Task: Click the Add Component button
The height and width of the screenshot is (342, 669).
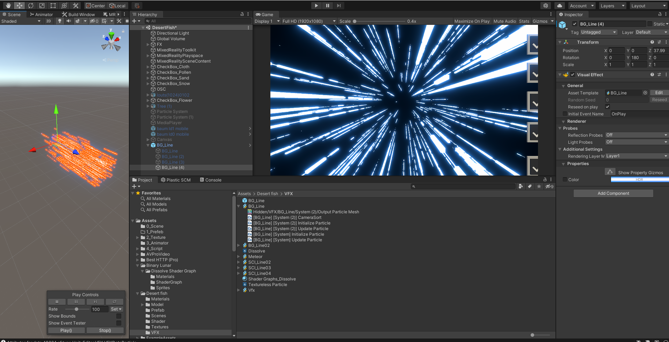Action: click(x=613, y=193)
